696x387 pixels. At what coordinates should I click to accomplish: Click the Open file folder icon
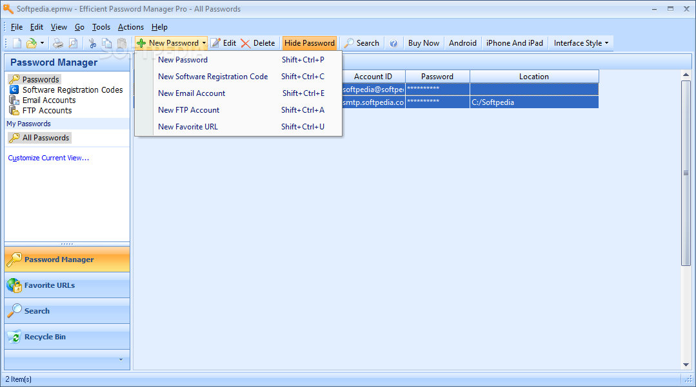click(x=31, y=43)
